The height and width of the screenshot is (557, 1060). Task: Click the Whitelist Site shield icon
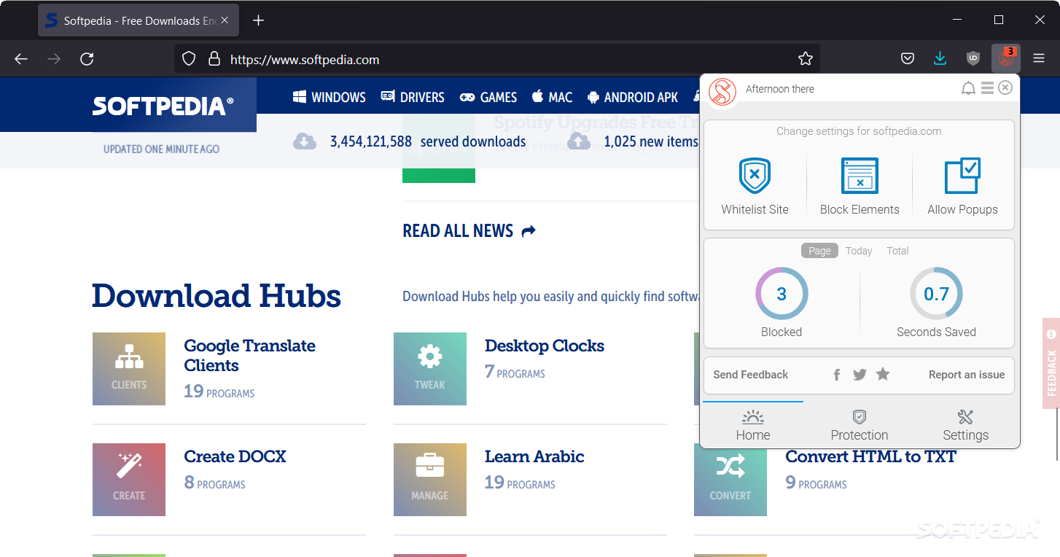click(x=755, y=176)
